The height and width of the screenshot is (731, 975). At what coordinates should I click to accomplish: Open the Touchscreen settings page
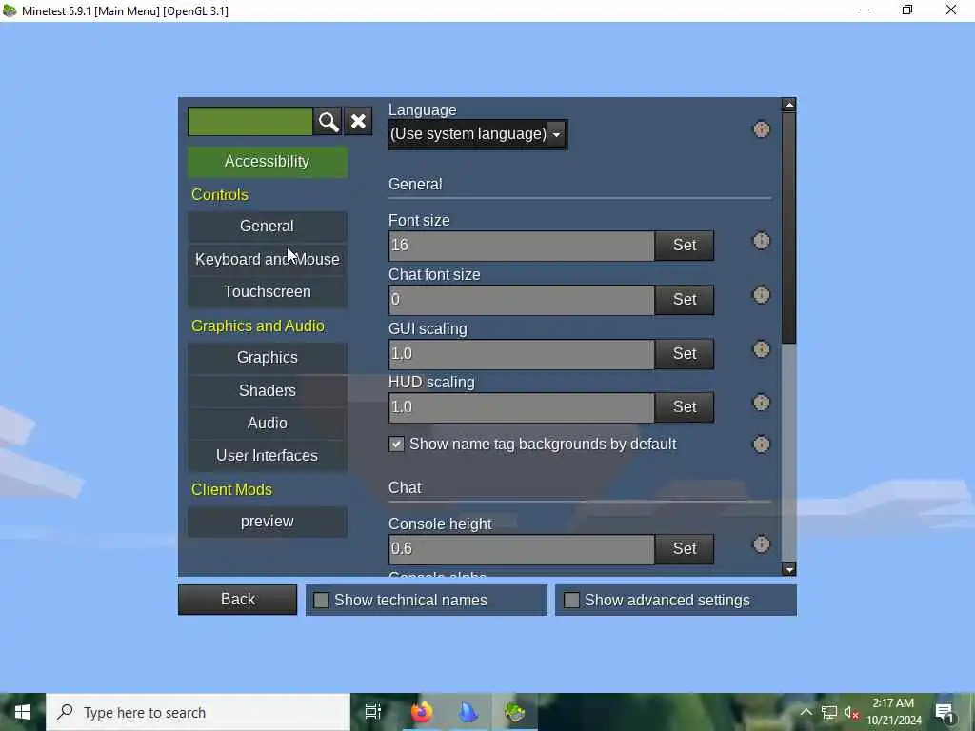pyautogui.click(x=268, y=291)
